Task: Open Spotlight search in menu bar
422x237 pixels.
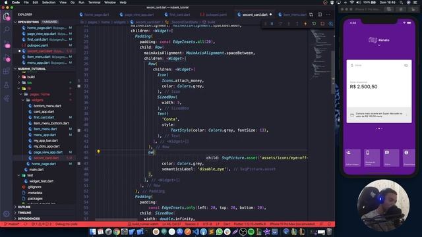Action: [401, 3]
